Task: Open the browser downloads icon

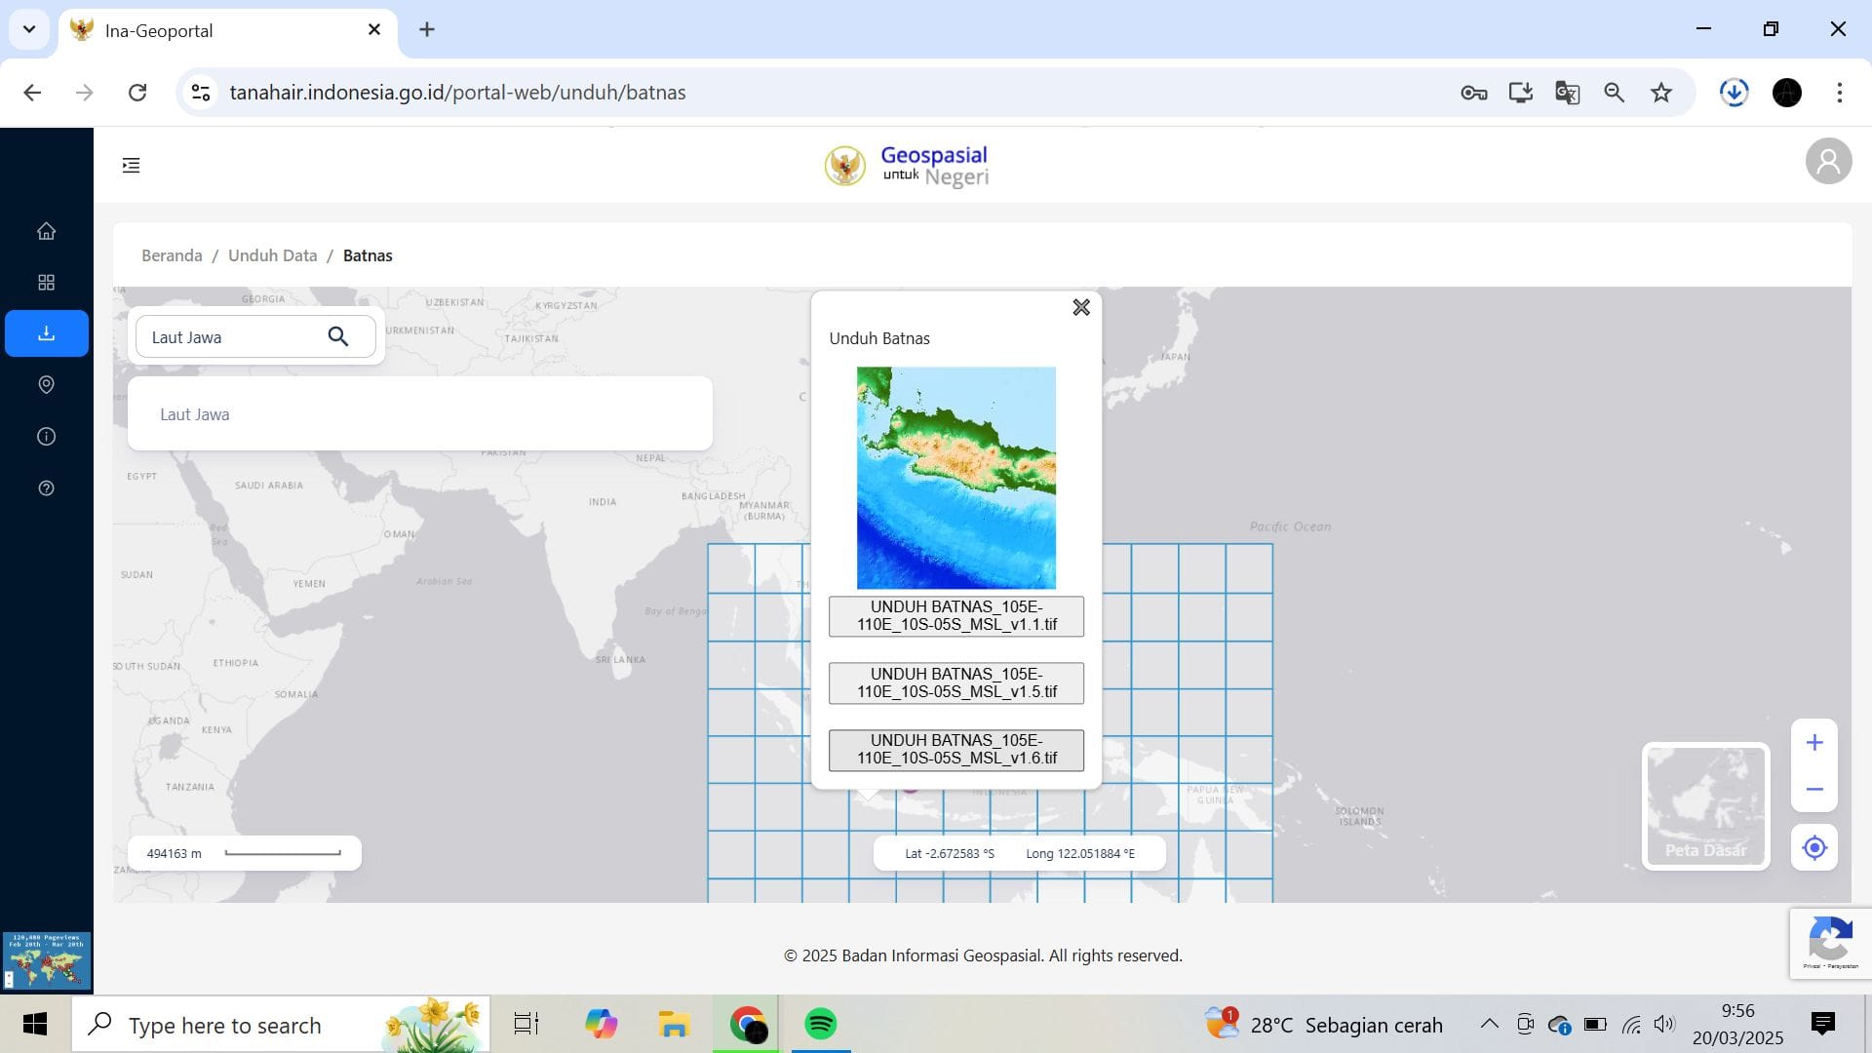Action: pos(1734,93)
